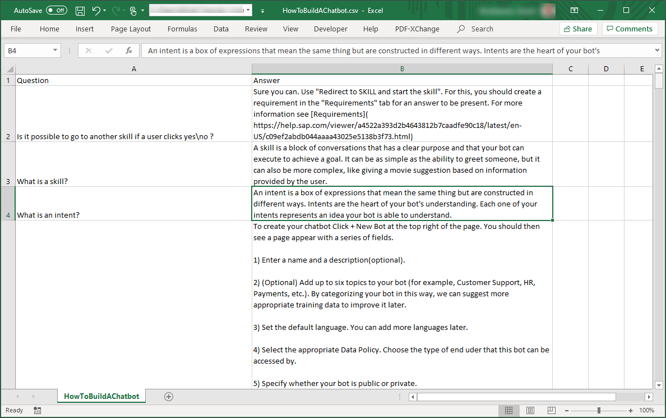Select row 3 header
The height and width of the screenshot is (418, 666).
pos(8,164)
